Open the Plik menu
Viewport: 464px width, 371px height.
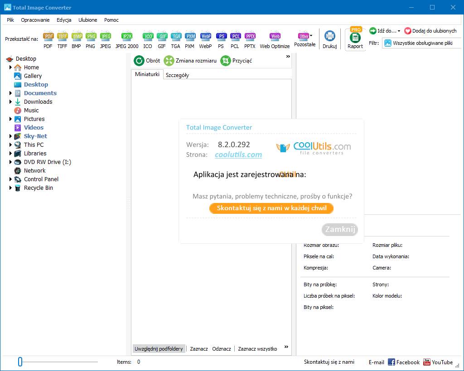pyautogui.click(x=10, y=20)
